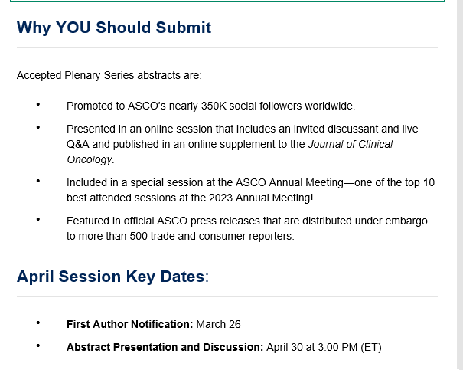Click the "Why YOU Should Submit" heading

[x=114, y=28]
